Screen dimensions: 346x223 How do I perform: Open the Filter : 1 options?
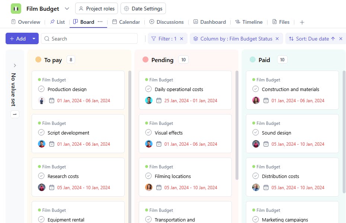(x=164, y=39)
